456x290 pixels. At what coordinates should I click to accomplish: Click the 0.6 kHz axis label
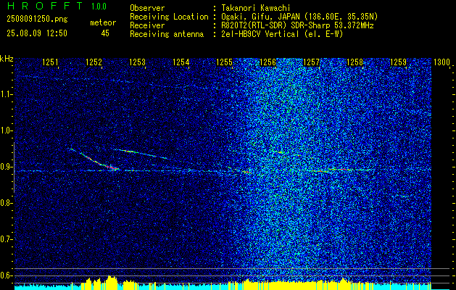[x=6, y=275]
